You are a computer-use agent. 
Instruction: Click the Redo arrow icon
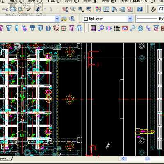[51, 9]
